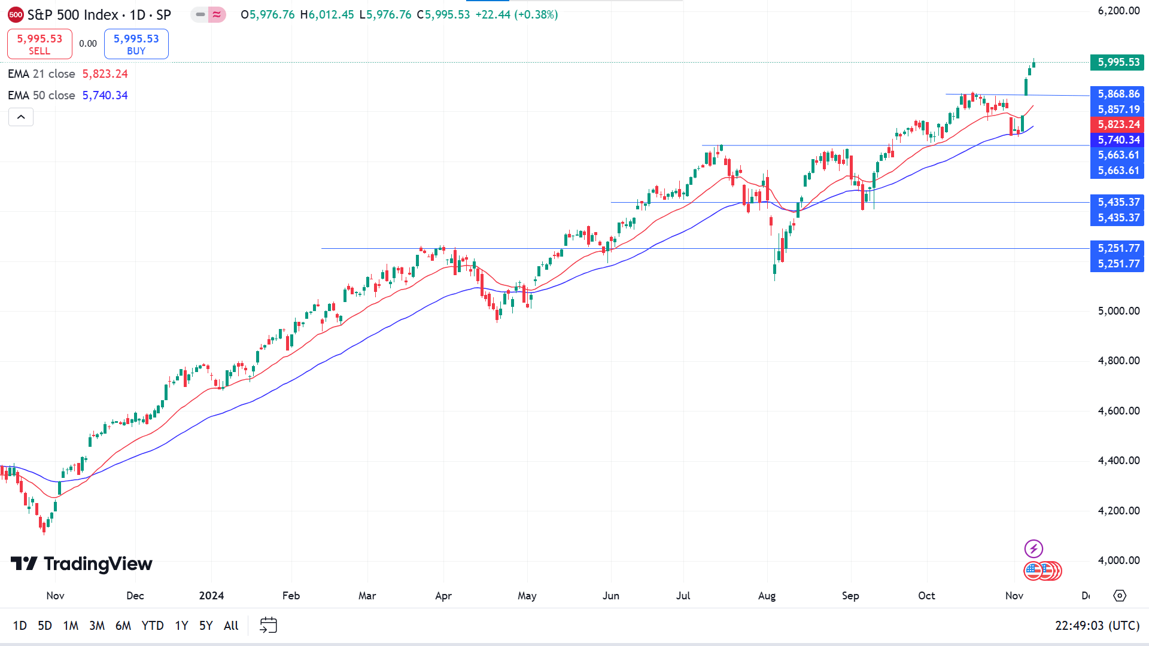Open chart scale settings gear icon
Image resolution: width=1149 pixels, height=646 pixels.
[x=1120, y=596]
